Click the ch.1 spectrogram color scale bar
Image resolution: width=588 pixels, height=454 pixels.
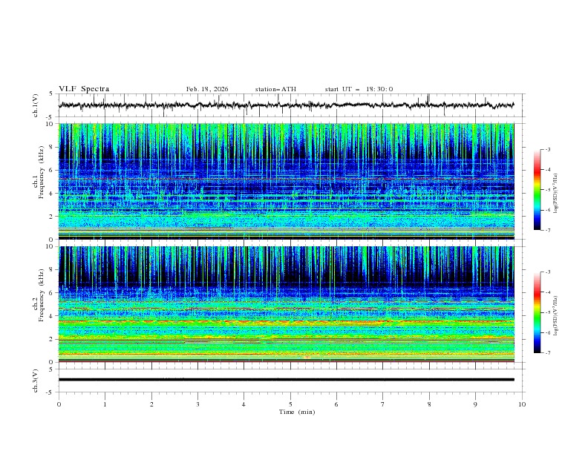point(537,190)
